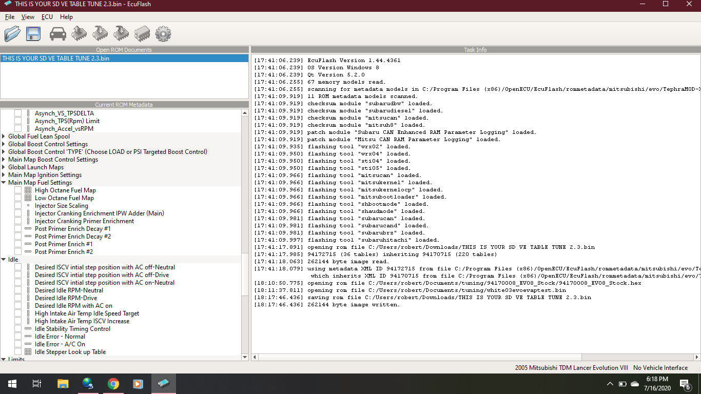Image resolution: width=701 pixels, height=394 pixels.
Task: Click the ROM Metadata scrollbar down arrow
Action: click(245, 357)
